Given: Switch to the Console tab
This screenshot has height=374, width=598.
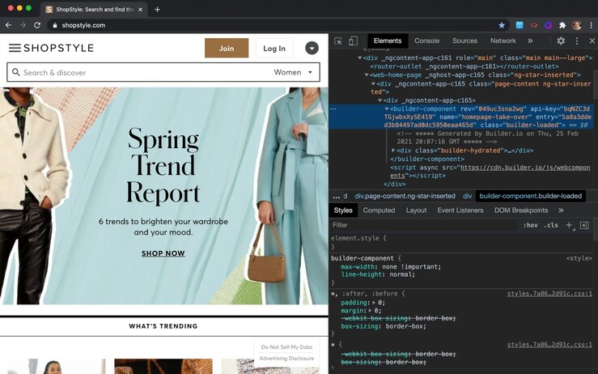Looking at the screenshot, I should (x=426, y=40).
